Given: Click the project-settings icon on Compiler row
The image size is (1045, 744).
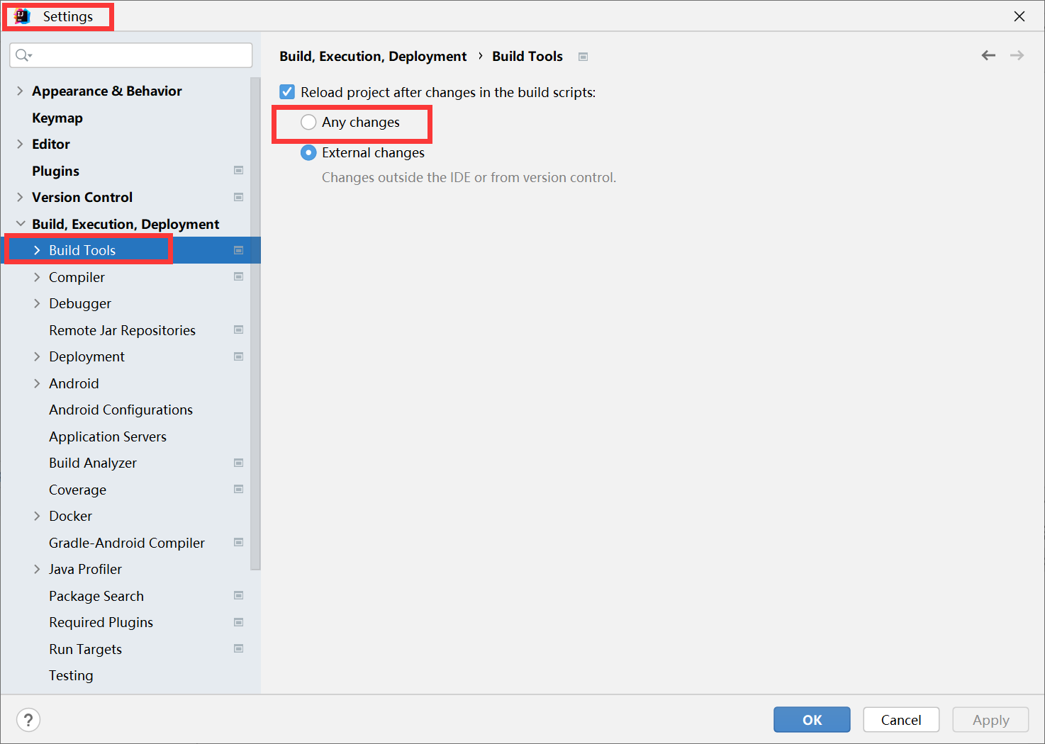Looking at the screenshot, I should (x=239, y=276).
